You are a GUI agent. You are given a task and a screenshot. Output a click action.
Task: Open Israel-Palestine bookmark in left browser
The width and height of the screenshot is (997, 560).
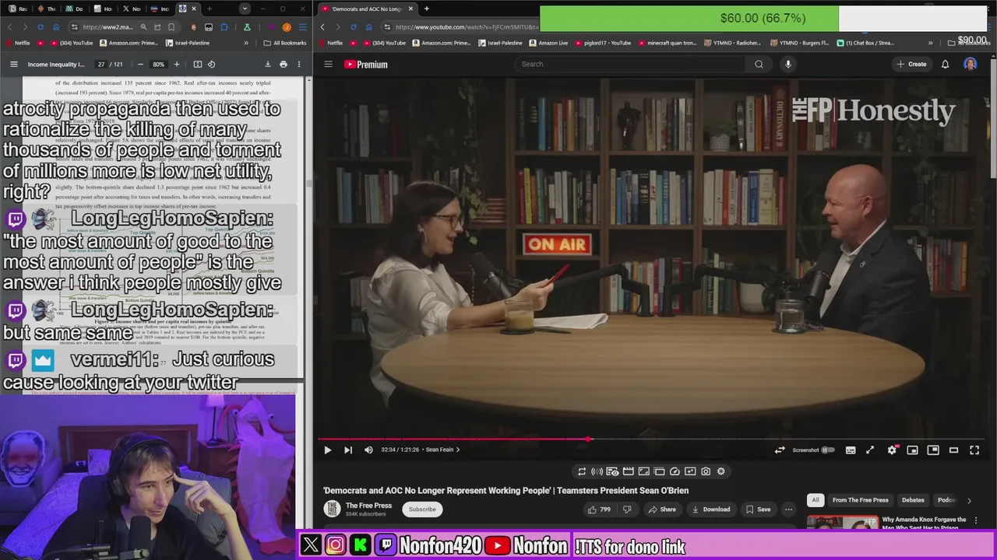[x=188, y=43]
